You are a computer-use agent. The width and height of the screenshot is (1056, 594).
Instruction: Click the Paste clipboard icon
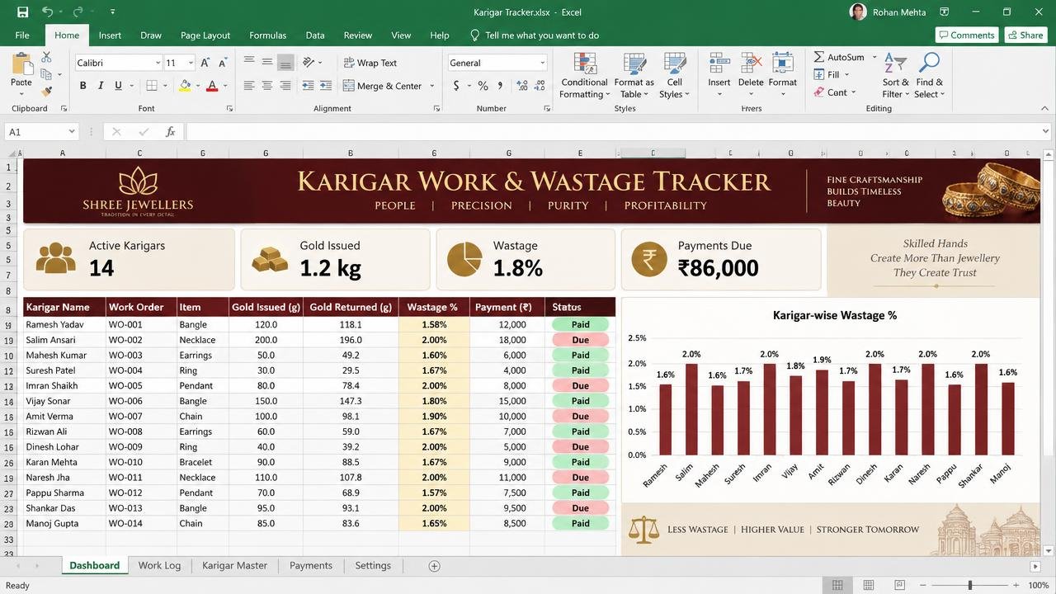[x=21, y=64]
